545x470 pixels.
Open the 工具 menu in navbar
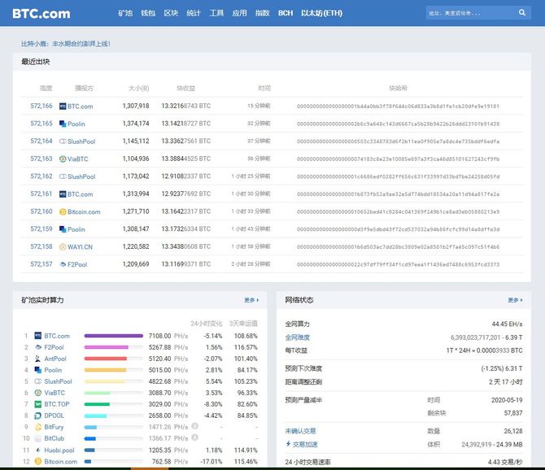(216, 13)
